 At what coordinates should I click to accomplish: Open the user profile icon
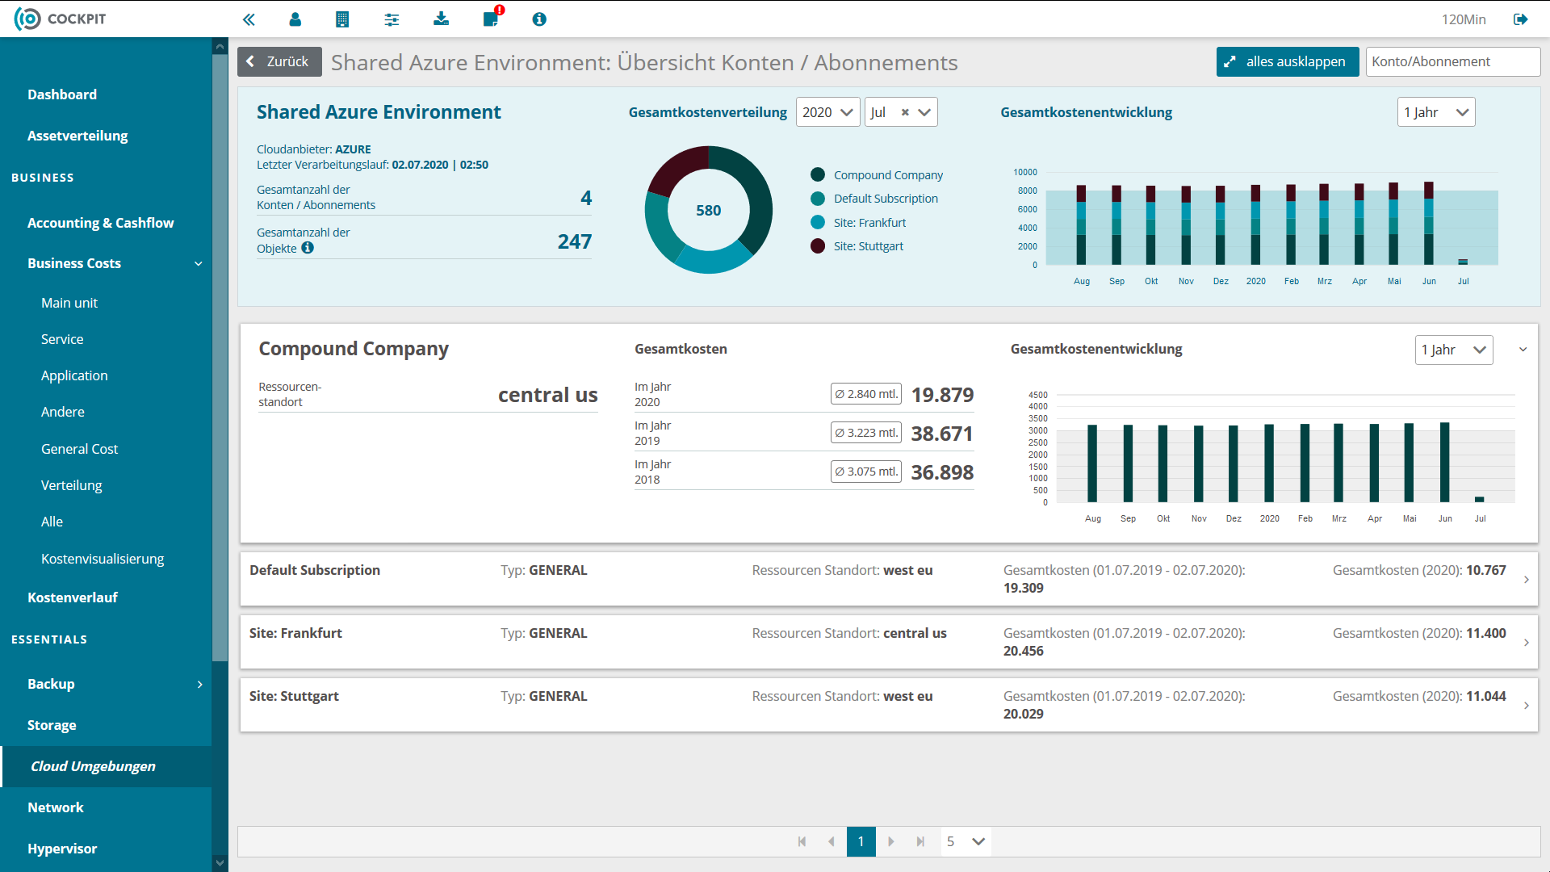[x=295, y=19]
